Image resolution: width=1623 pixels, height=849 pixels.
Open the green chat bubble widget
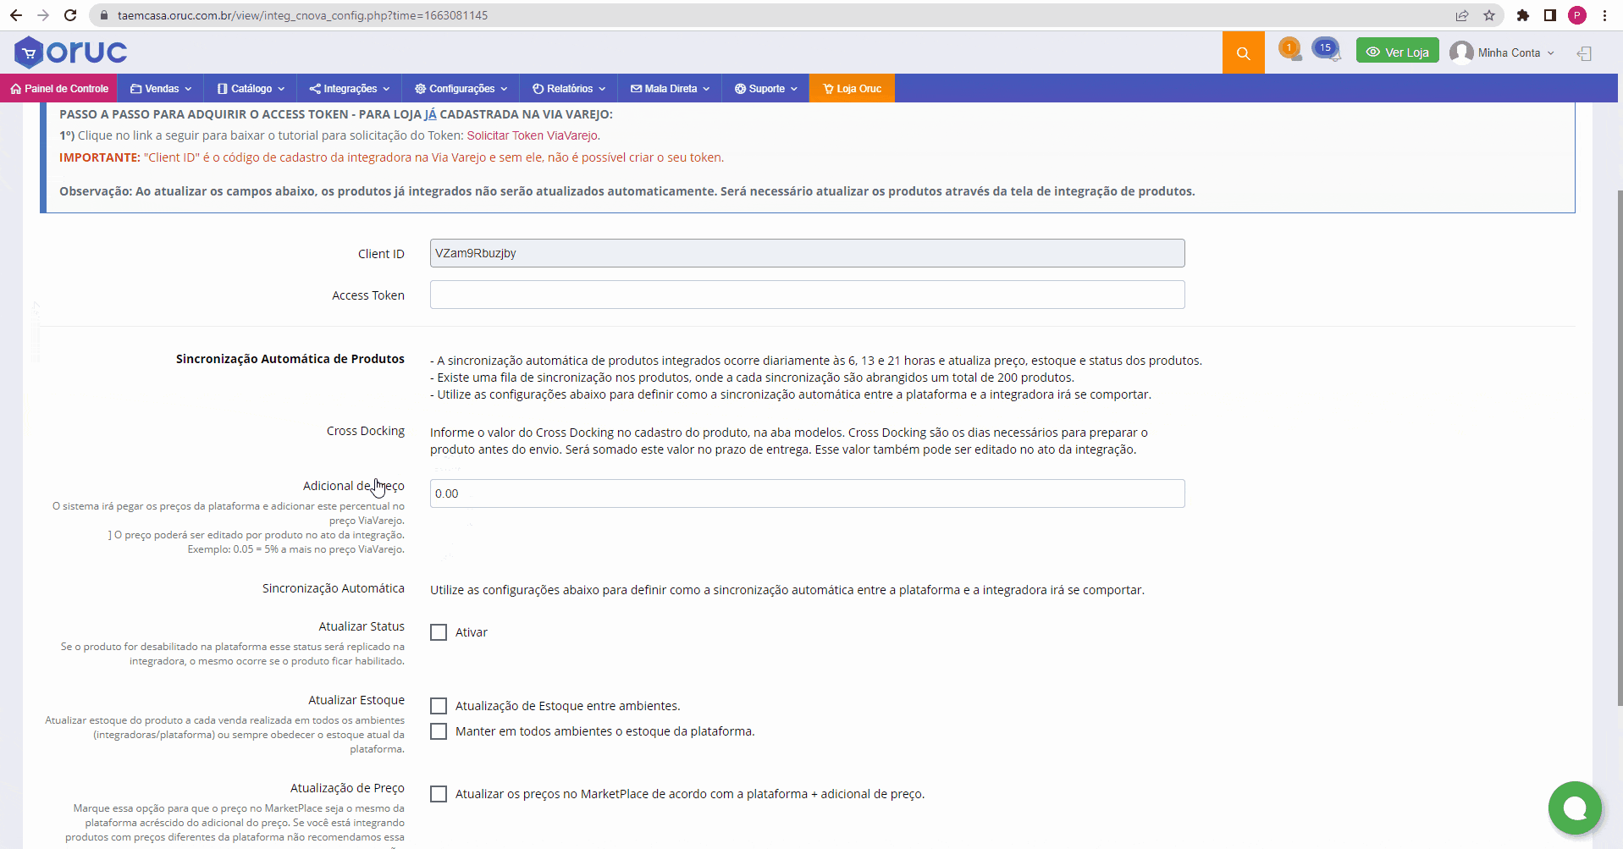pos(1575,808)
